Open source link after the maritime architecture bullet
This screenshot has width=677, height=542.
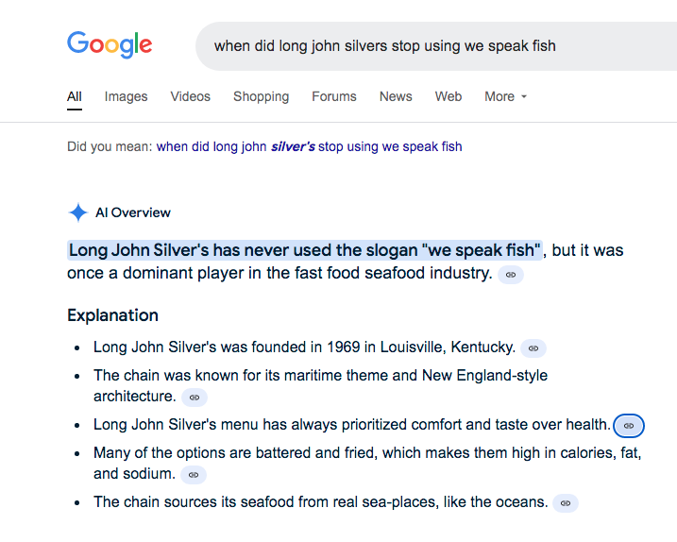tap(195, 398)
